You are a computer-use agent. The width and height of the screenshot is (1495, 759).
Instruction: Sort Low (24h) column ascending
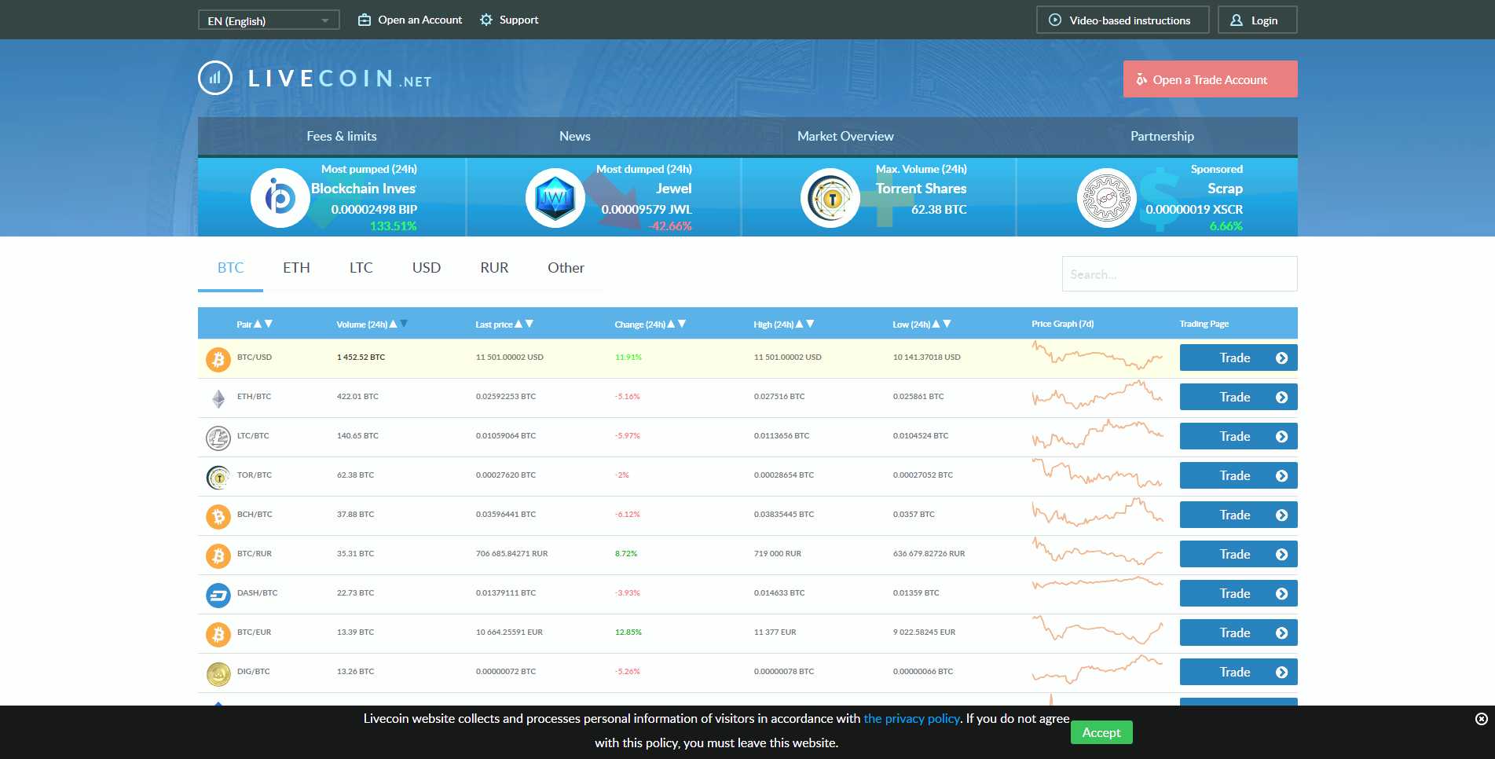[x=936, y=324]
